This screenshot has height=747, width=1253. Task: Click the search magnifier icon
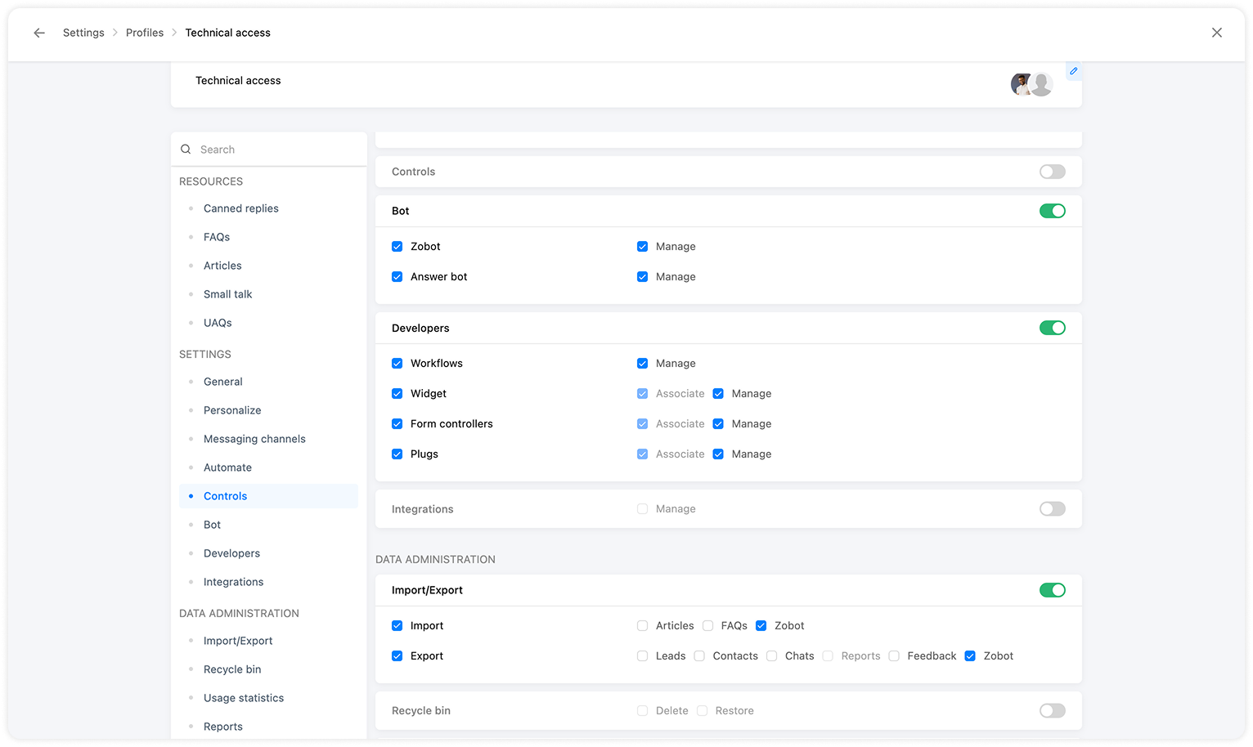(x=186, y=150)
